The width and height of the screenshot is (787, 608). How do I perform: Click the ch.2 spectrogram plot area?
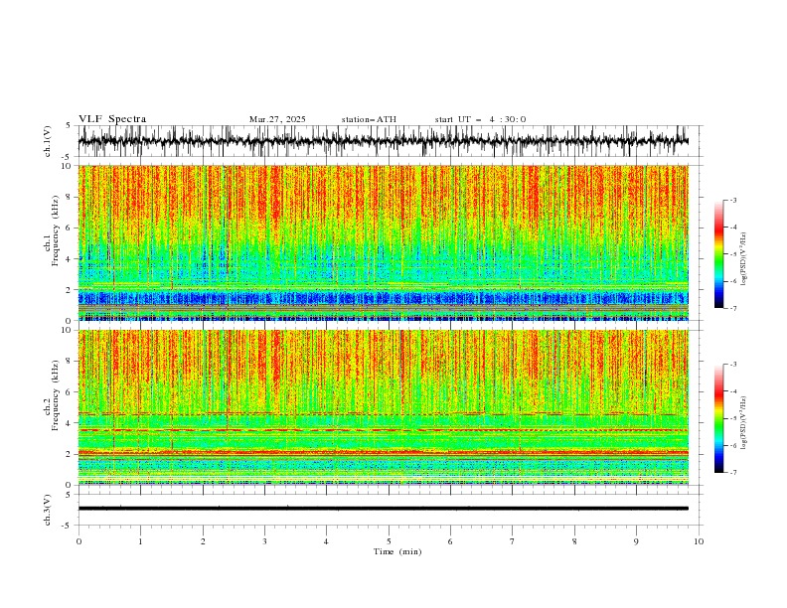point(384,407)
